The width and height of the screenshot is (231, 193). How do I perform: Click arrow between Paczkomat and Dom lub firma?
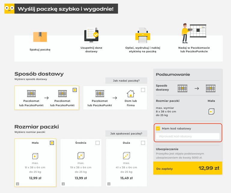pos(115,98)
